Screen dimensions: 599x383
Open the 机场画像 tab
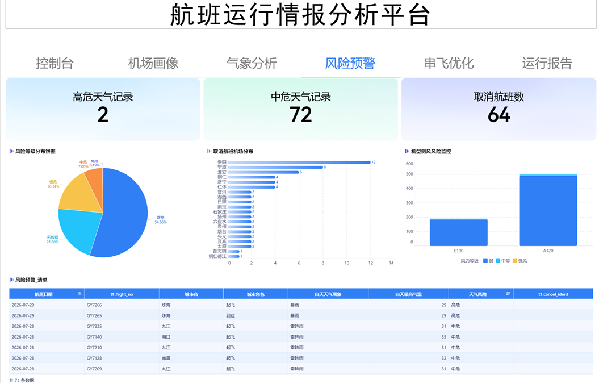153,63
